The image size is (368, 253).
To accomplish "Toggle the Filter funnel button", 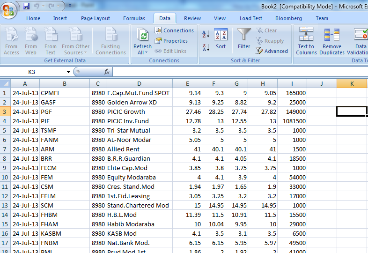I will point(244,39).
